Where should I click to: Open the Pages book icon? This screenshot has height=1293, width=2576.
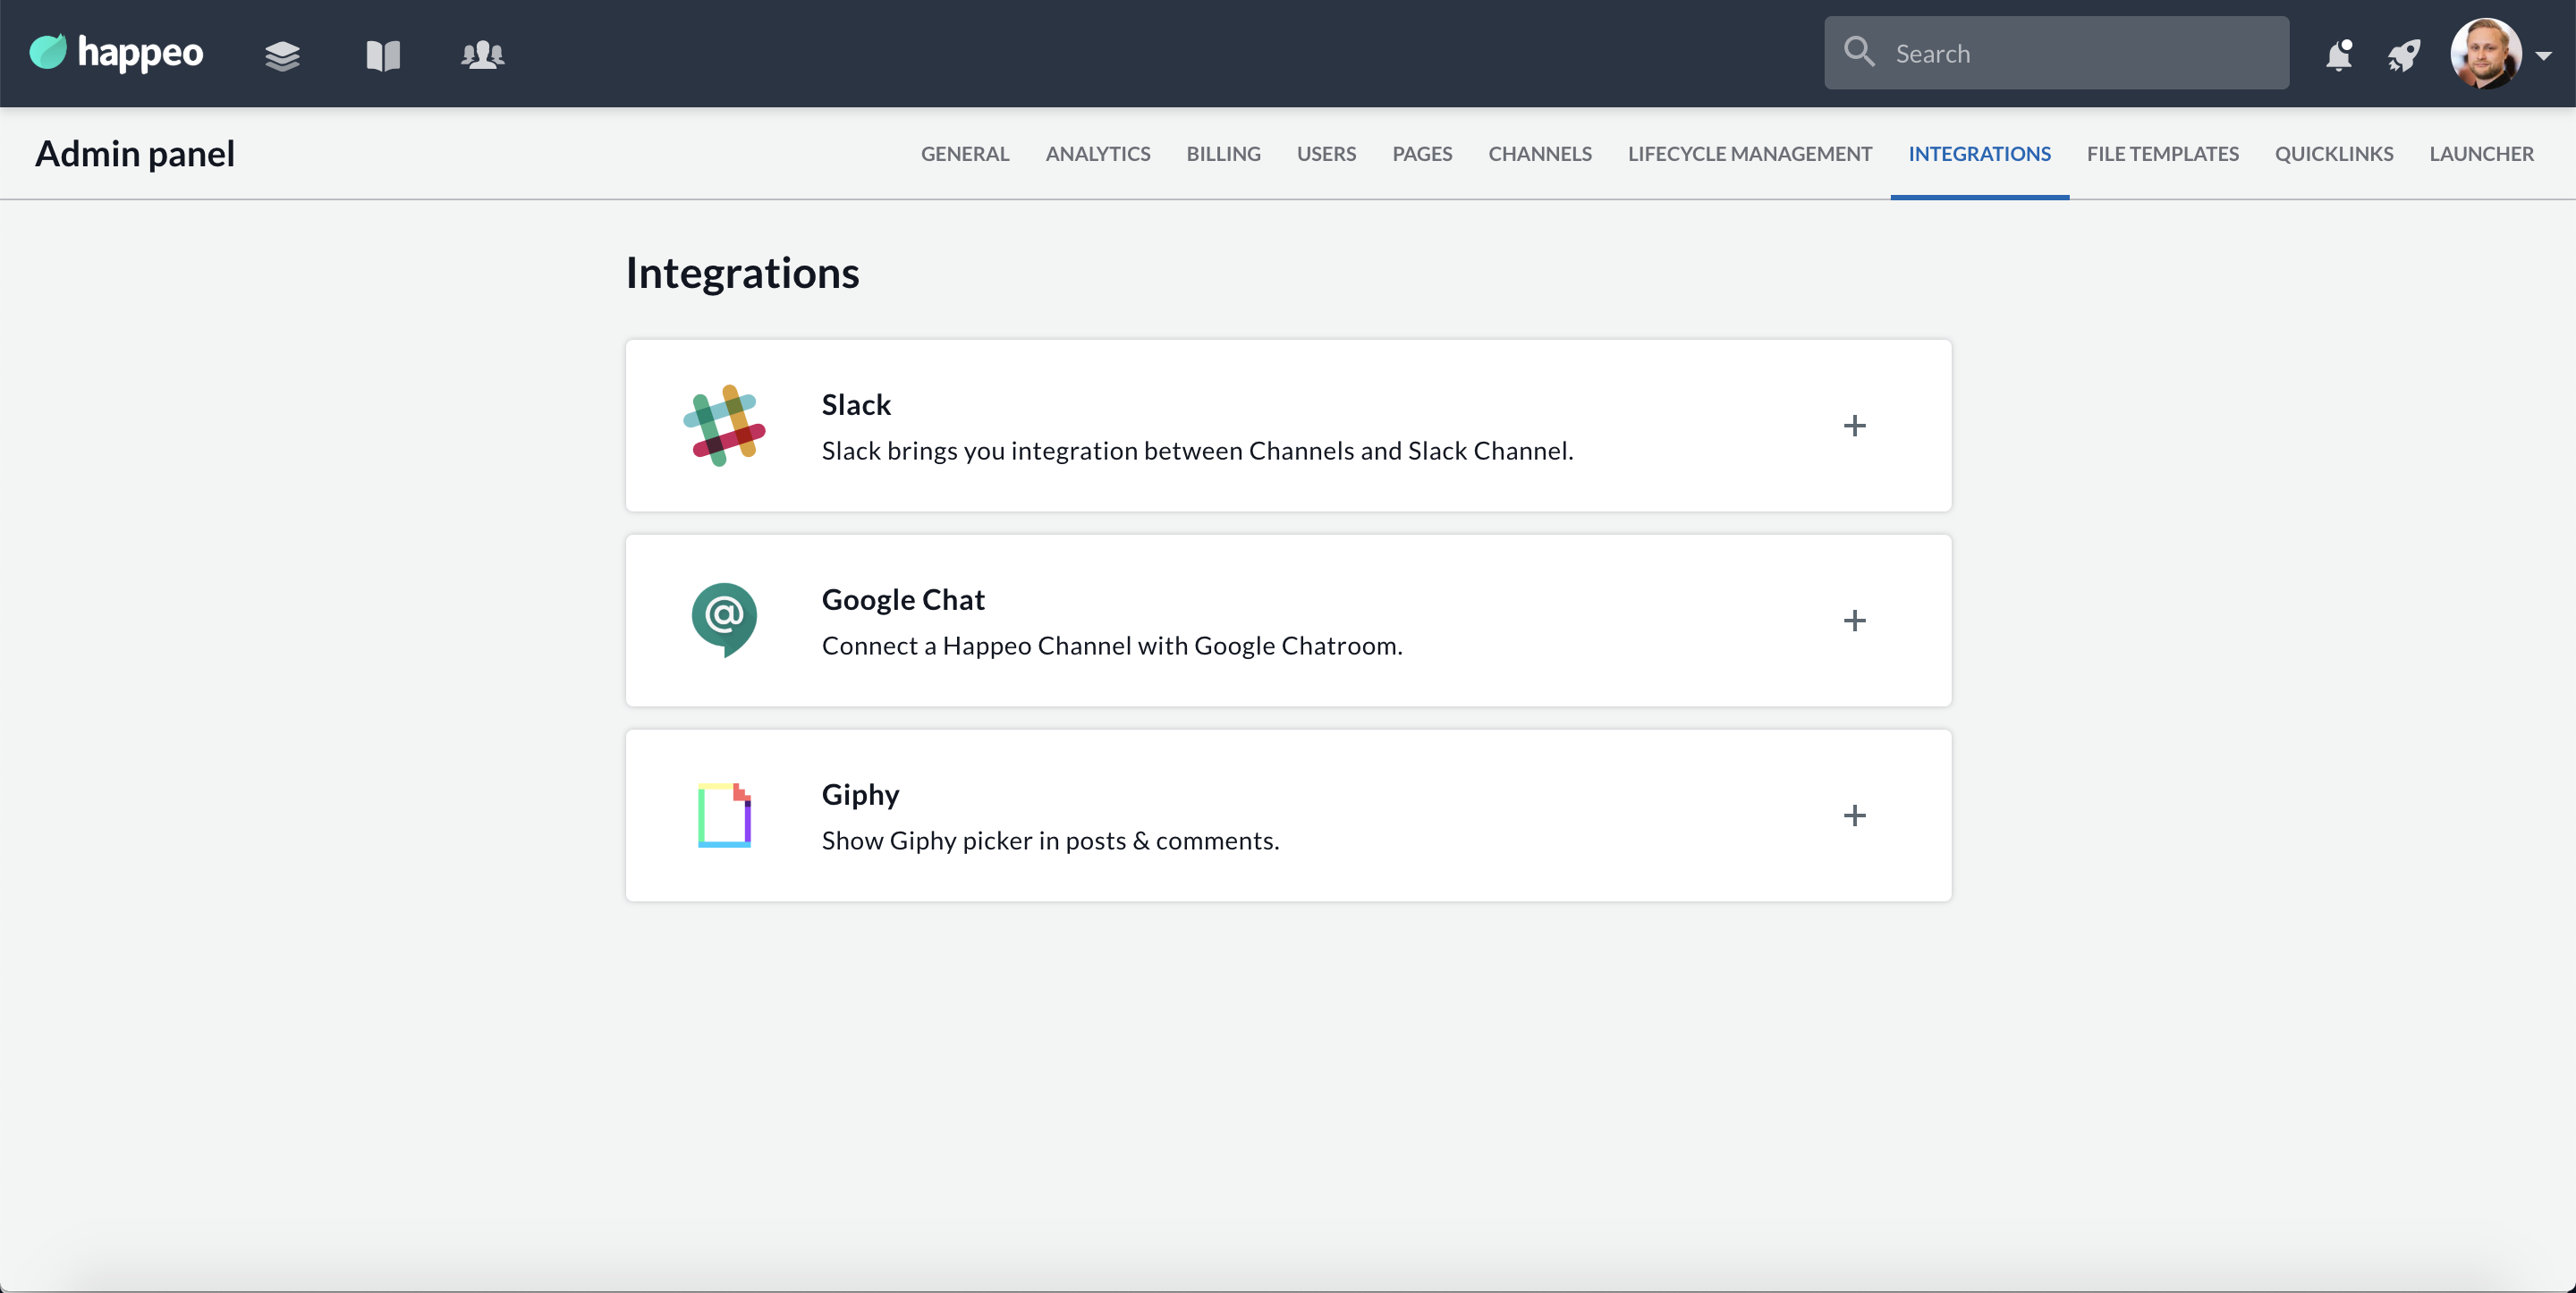tap(383, 55)
